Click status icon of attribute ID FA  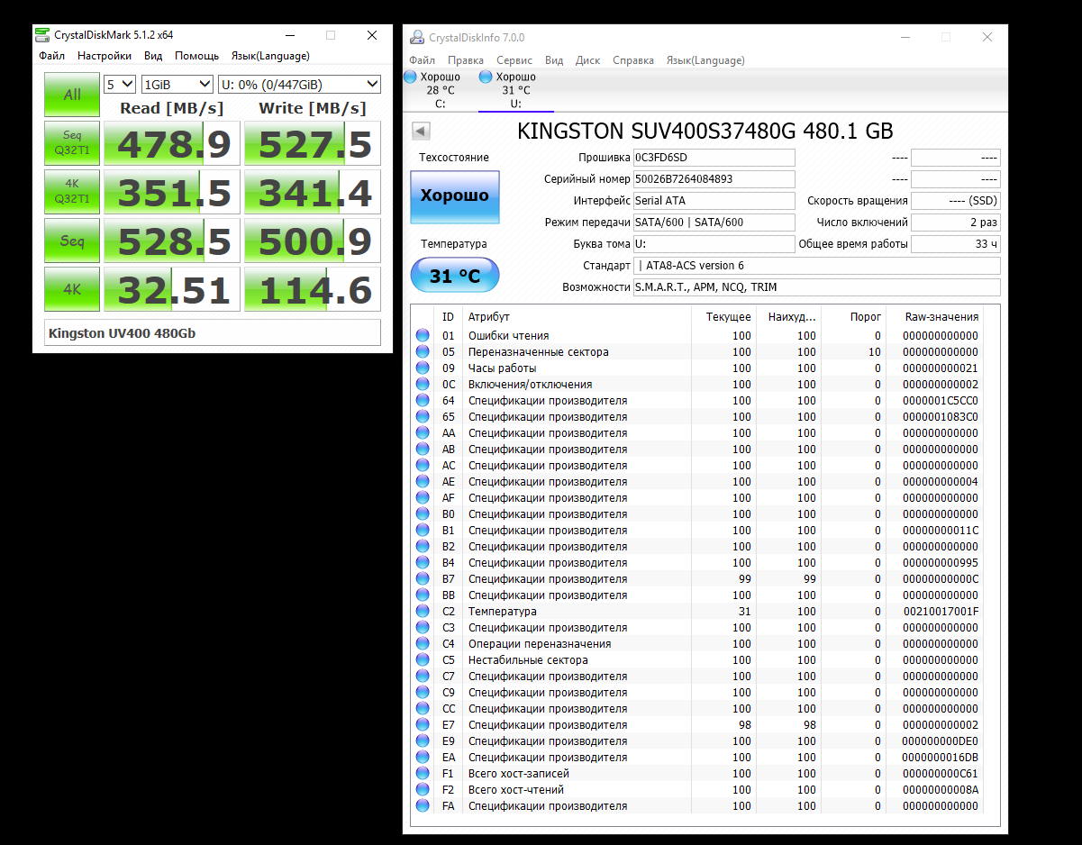pos(423,806)
